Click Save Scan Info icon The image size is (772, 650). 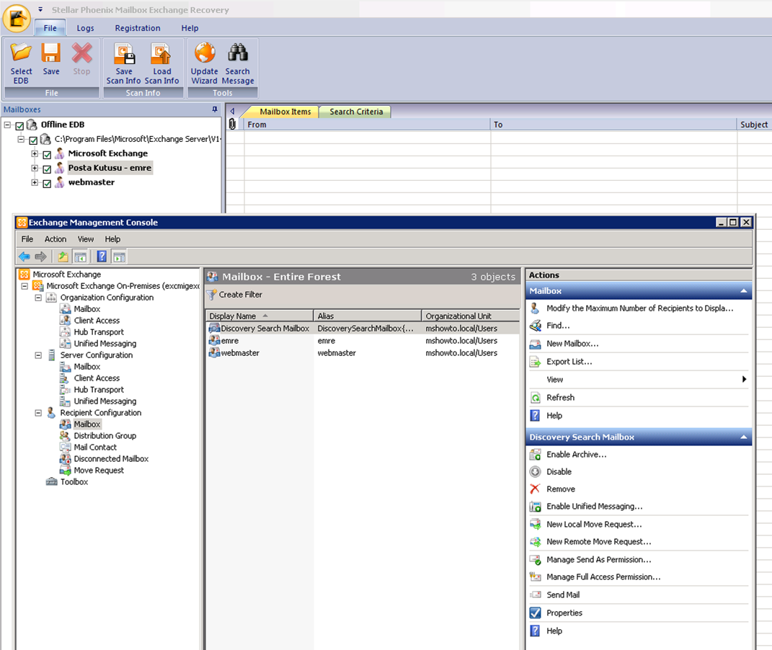(124, 53)
